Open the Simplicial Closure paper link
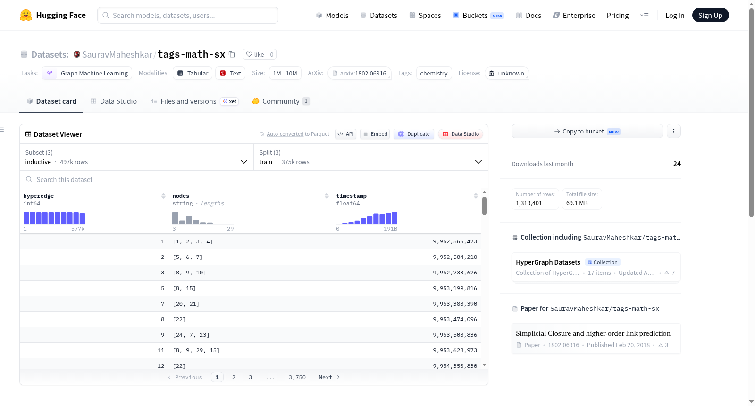This screenshot has height=406, width=755. [x=596, y=339]
